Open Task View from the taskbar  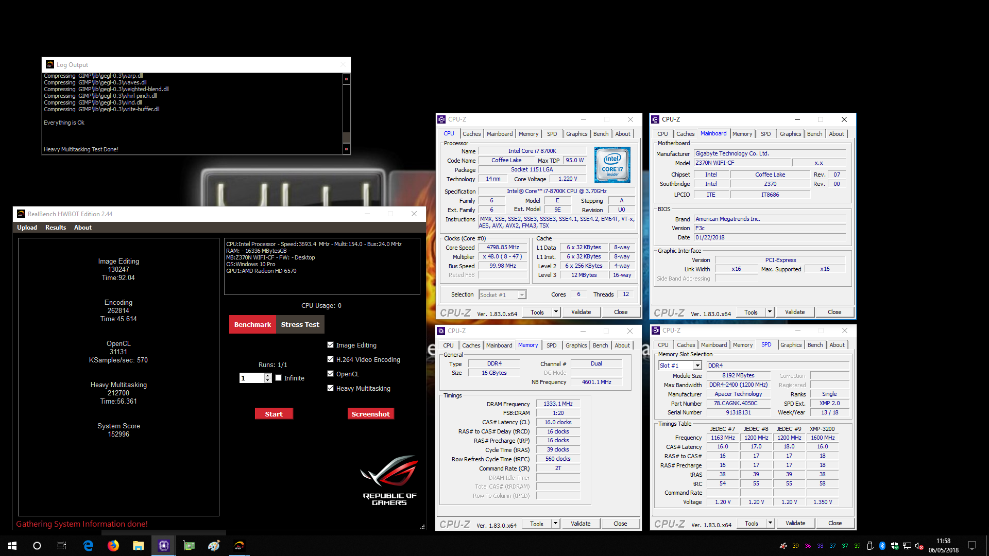tap(62, 546)
